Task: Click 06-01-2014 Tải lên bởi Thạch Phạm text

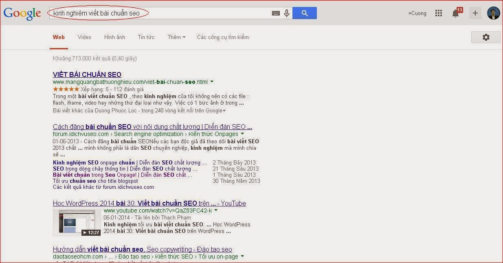Action: coord(147,217)
